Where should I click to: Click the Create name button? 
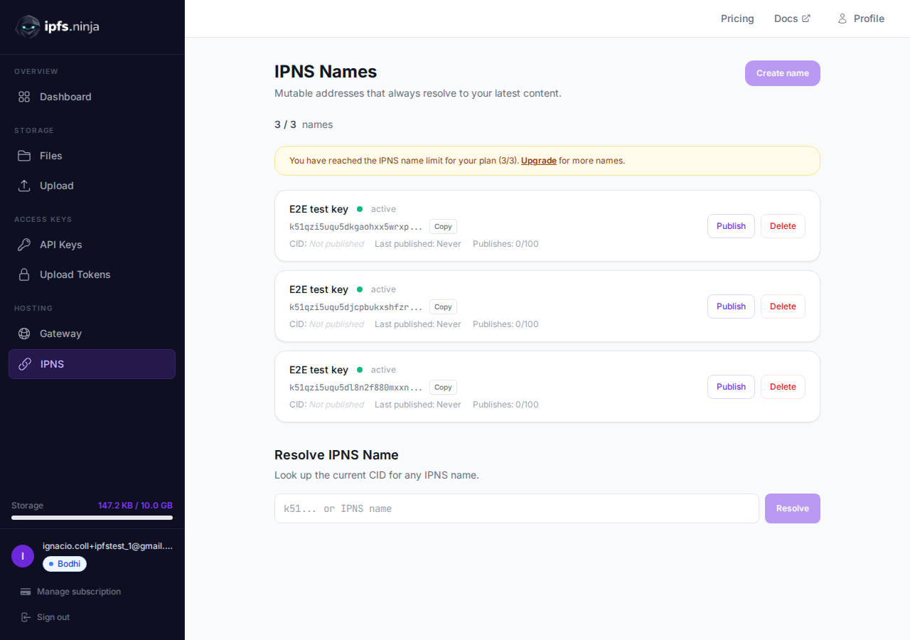782,73
